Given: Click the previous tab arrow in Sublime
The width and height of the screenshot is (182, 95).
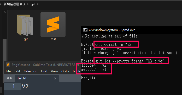Looking at the screenshot, I should pyautogui.click(x=8, y=78).
